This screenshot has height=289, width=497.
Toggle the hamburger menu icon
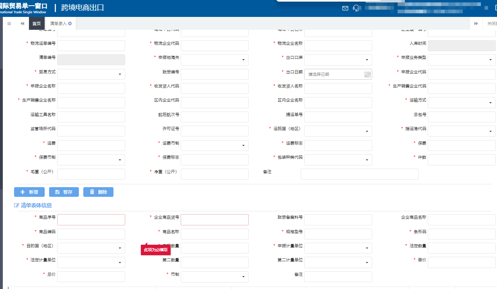[x=9, y=24]
